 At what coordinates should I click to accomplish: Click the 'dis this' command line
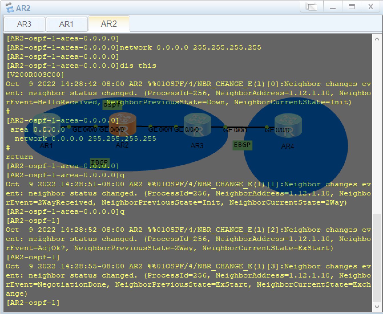point(81,66)
